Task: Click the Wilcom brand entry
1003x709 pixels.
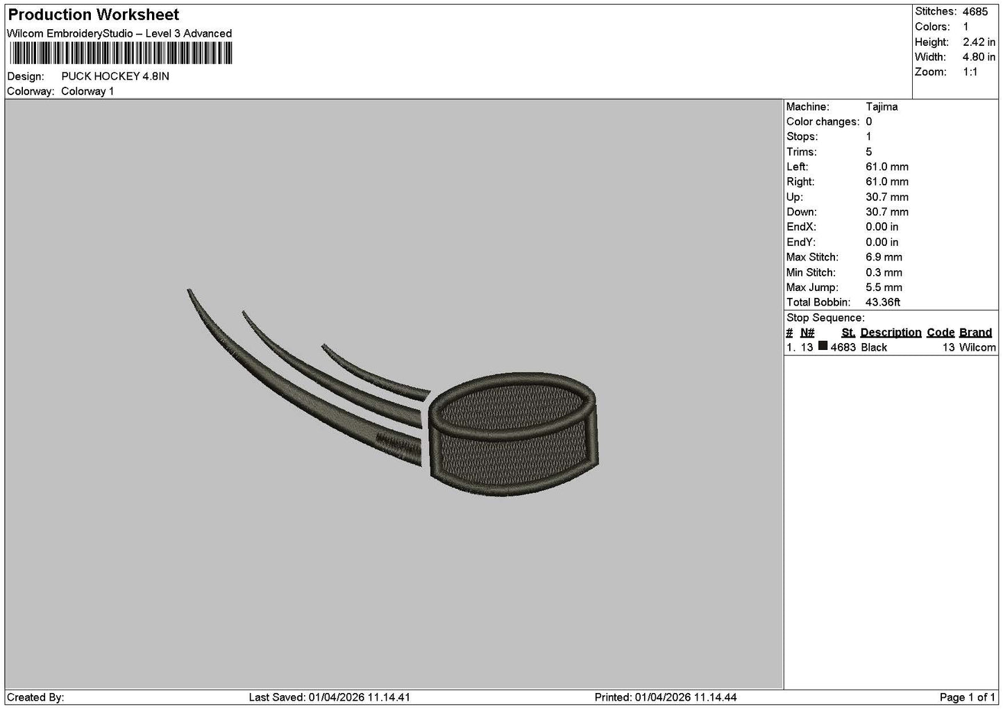Action: click(977, 348)
